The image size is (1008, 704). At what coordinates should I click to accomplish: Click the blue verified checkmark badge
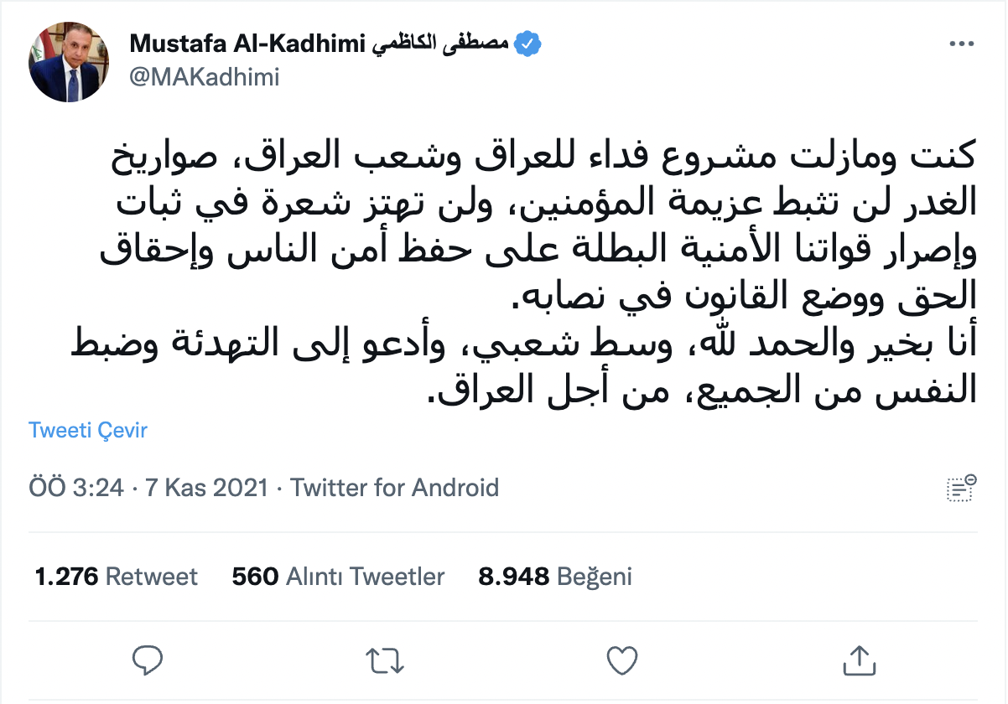pyautogui.click(x=527, y=44)
